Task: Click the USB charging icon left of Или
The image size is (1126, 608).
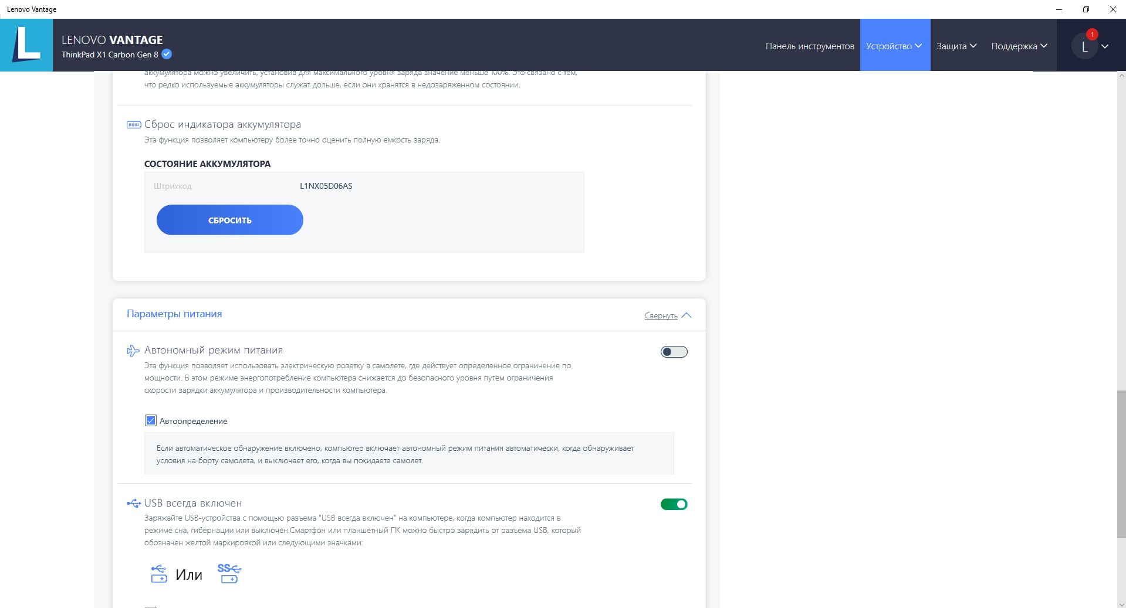Action: click(x=159, y=574)
